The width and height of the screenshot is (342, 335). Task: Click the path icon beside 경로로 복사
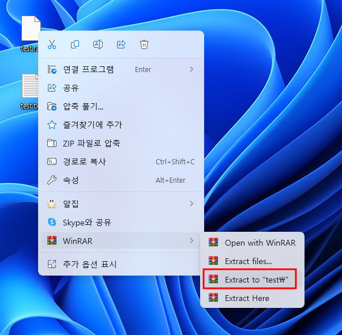[52, 162]
